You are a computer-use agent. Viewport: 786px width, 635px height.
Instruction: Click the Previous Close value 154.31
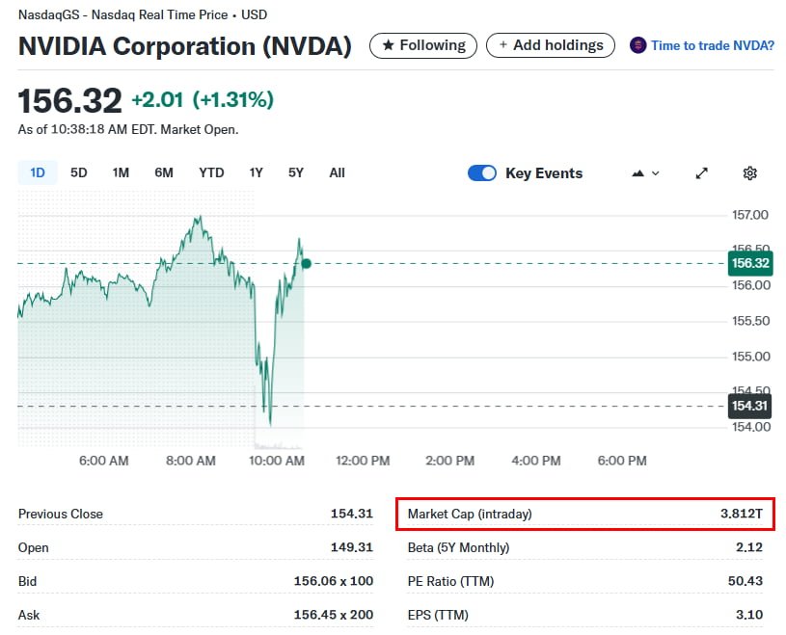[x=352, y=514]
